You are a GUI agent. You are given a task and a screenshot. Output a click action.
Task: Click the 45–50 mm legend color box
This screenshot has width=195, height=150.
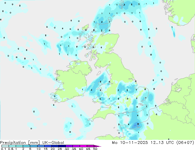click(x=90, y=146)
